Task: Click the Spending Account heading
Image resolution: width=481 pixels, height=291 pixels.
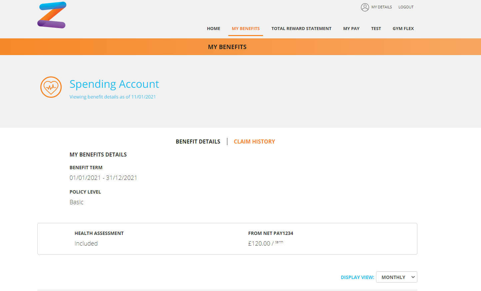Action: [114, 84]
